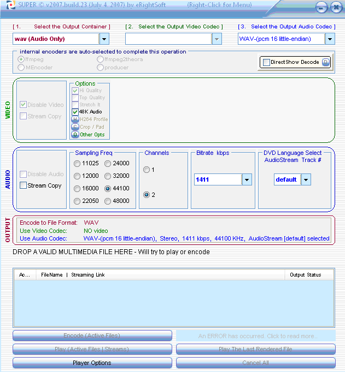
Task: Toggle video Stream Copy checkbox
Action: [23, 116]
